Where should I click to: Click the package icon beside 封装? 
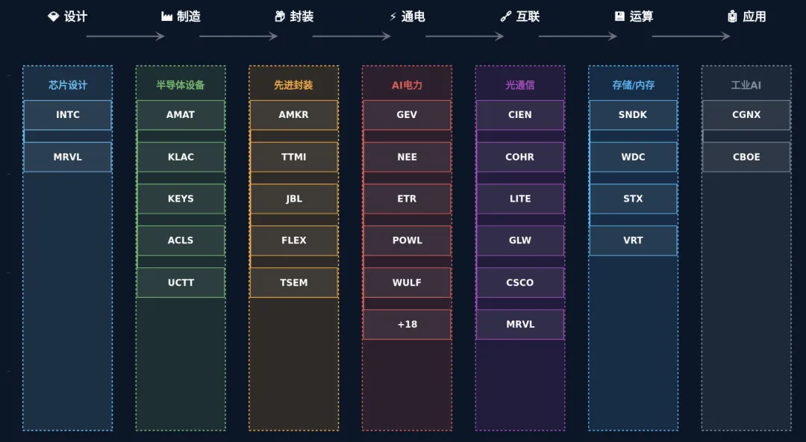(x=280, y=16)
